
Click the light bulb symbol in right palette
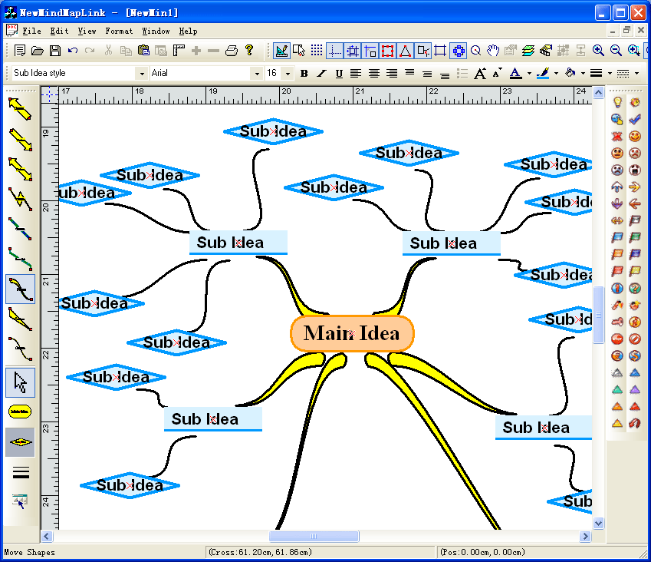tap(617, 102)
